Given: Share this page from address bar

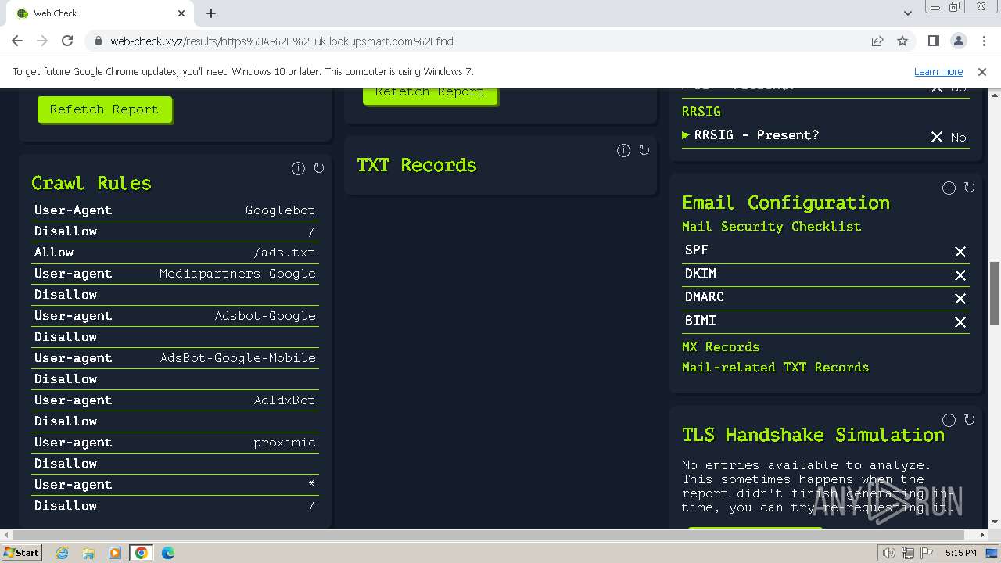Looking at the screenshot, I should tap(877, 41).
